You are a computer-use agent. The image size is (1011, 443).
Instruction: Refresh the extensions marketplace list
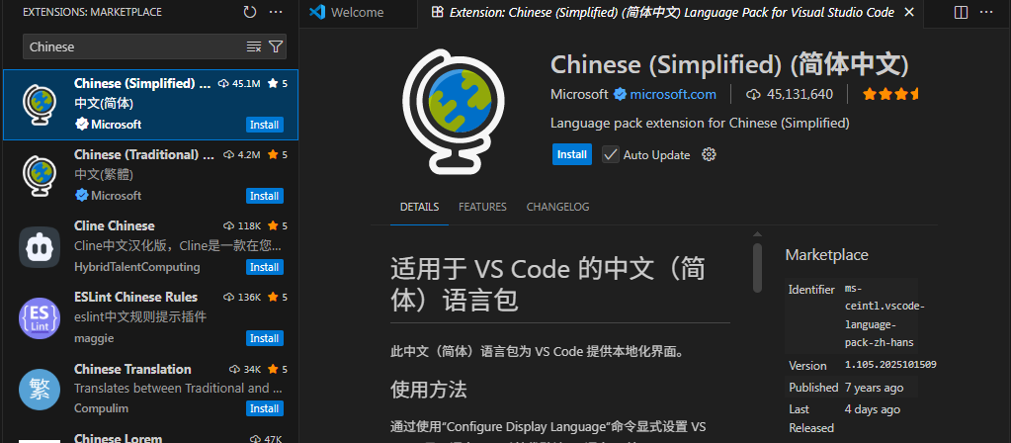249,12
